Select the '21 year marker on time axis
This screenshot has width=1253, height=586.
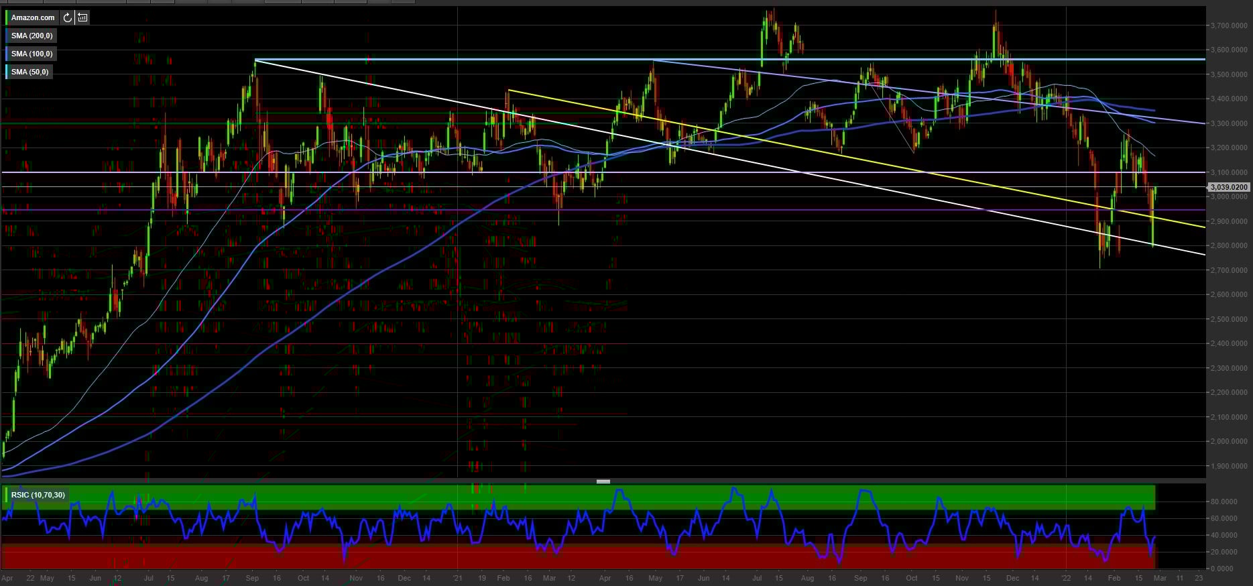click(457, 578)
